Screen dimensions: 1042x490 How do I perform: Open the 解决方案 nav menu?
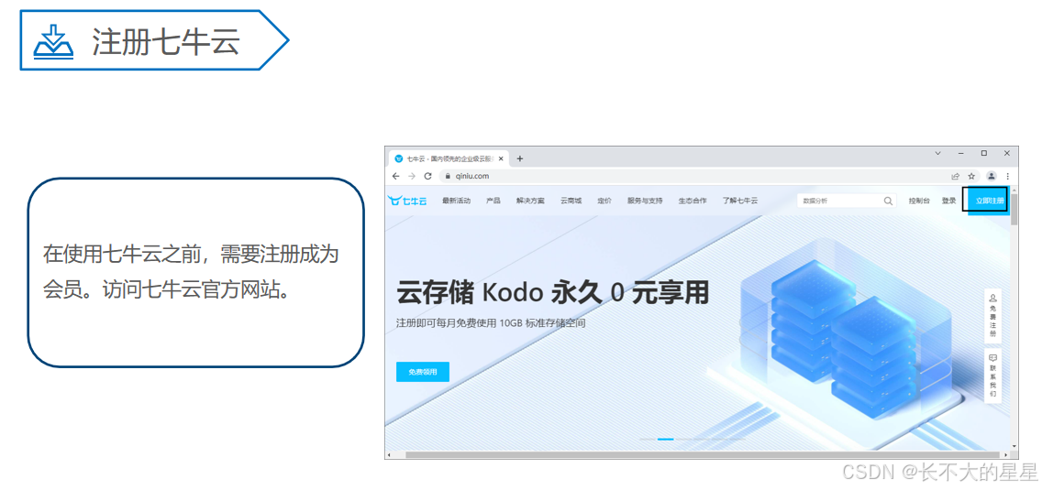click(x=529, y=201)
